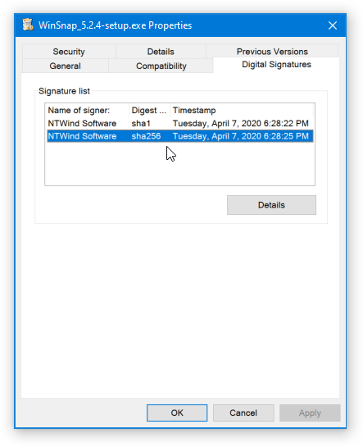363x447 pixels.
Task: Open the Previous Versions tab
Action: [272, 52]
